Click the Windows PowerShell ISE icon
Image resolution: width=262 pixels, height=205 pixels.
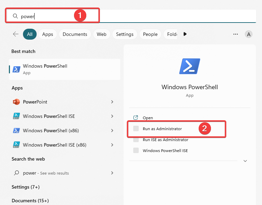point(16,116)
